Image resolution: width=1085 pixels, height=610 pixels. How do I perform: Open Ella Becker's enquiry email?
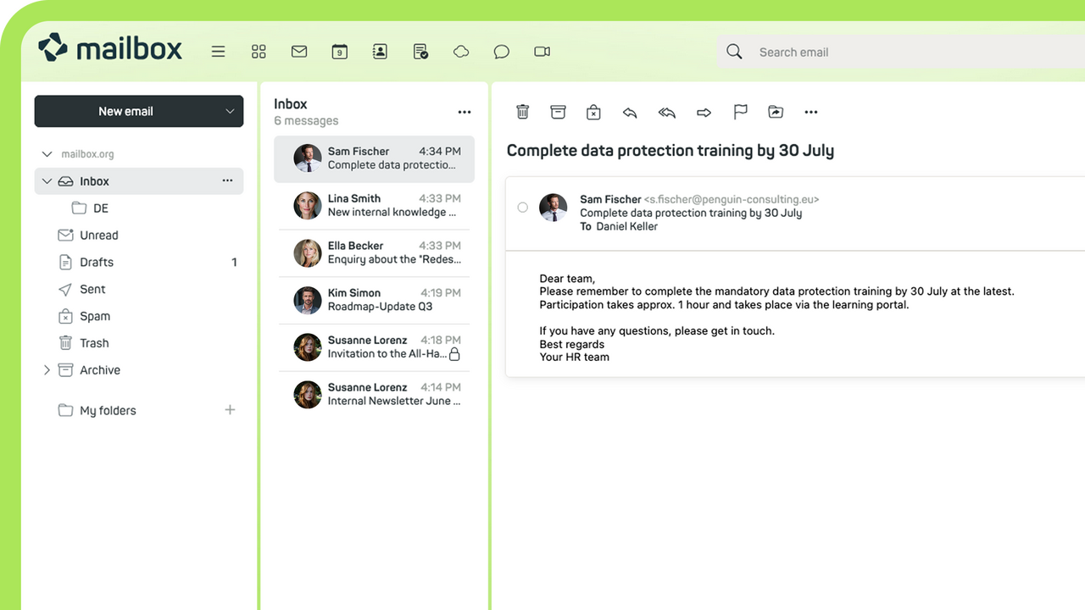374,253
